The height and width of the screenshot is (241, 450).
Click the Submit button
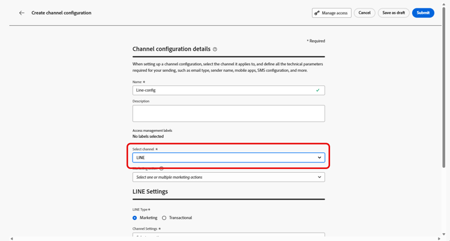423,13
